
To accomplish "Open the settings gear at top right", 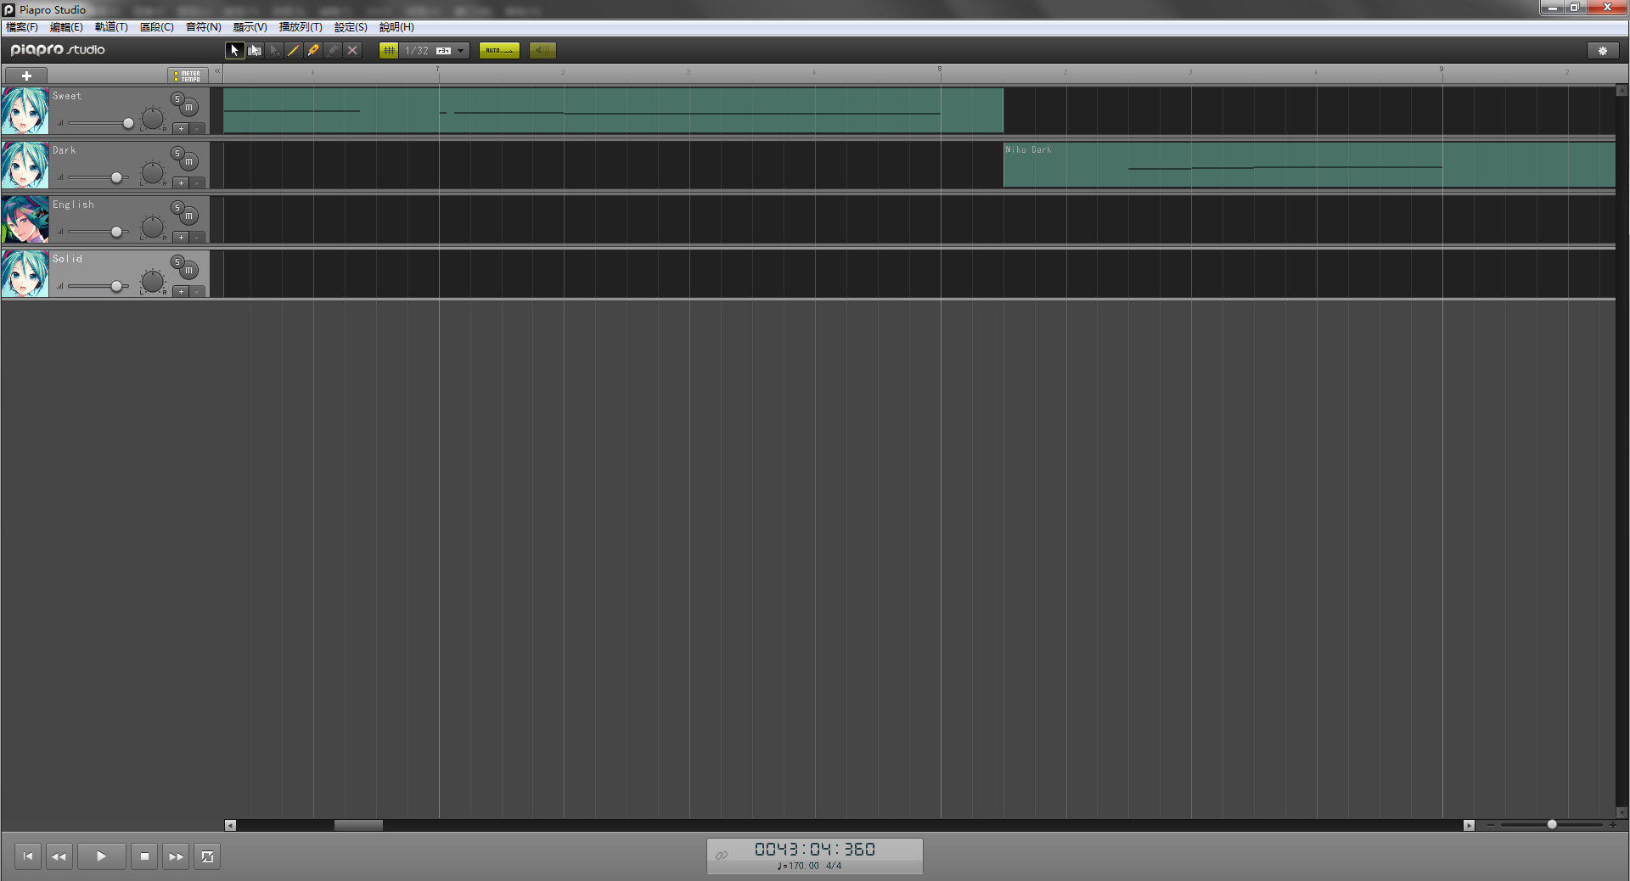I will click(1603, 51).
